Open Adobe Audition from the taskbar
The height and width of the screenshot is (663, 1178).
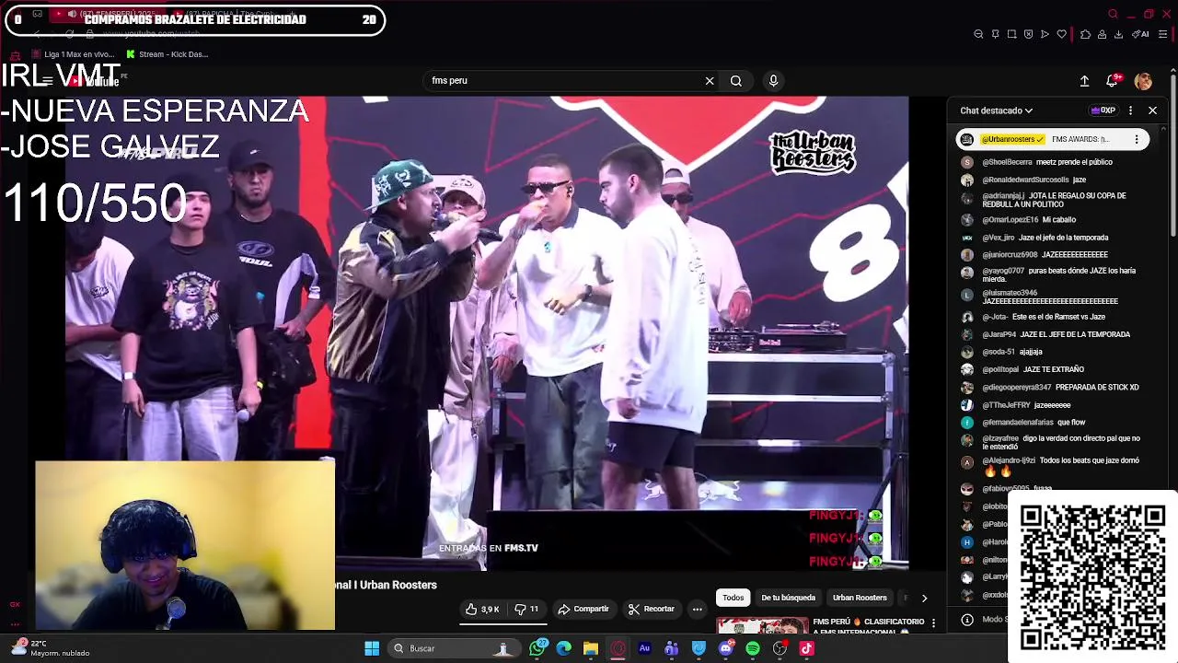(644, 649)
